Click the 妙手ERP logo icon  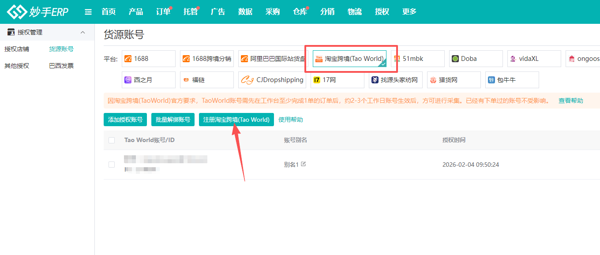(x=17, y=12)
